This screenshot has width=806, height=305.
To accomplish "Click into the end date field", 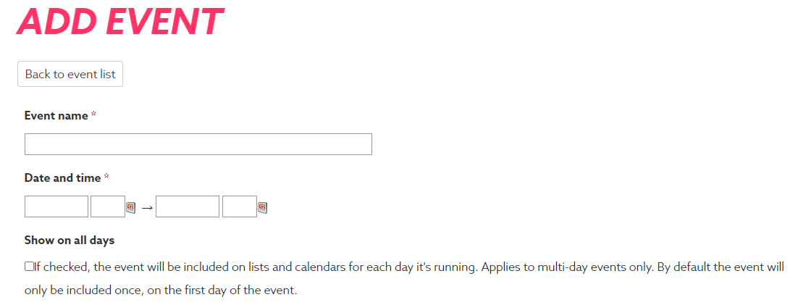I will (x=188, y=206).
